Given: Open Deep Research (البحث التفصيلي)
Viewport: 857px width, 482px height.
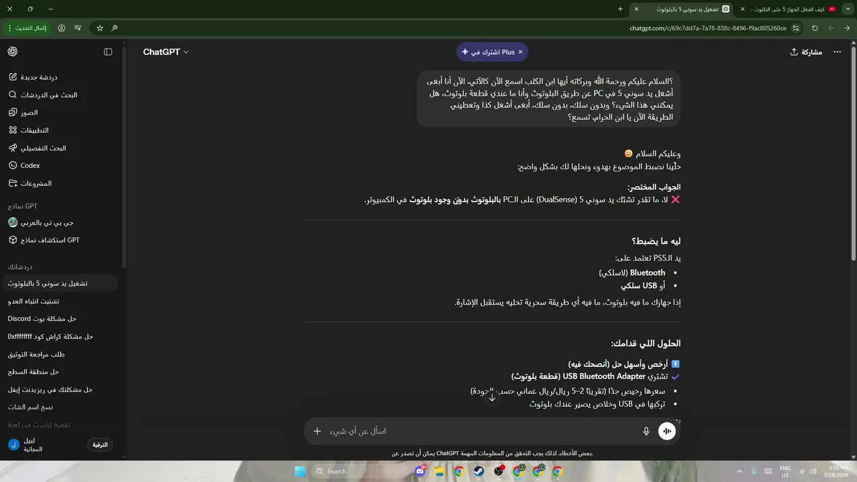Looking at the screenshot, I should point(37,148).
